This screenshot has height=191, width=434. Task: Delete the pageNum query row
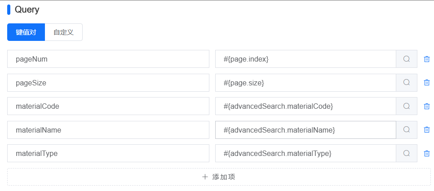point(427,59)
